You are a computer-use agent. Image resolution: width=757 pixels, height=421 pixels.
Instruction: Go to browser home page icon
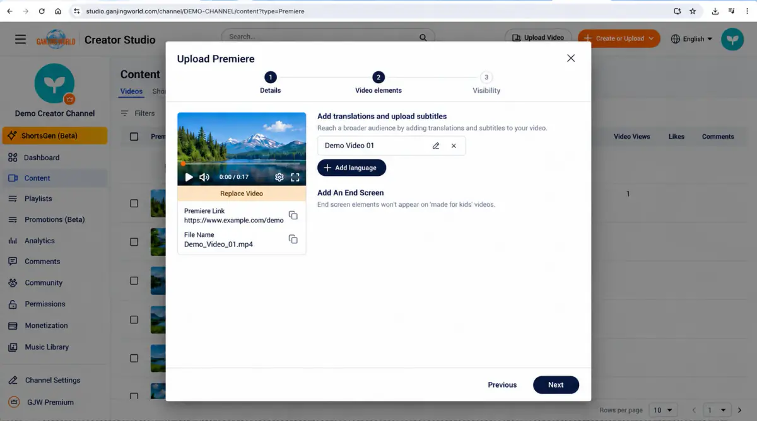click(58, 11)
